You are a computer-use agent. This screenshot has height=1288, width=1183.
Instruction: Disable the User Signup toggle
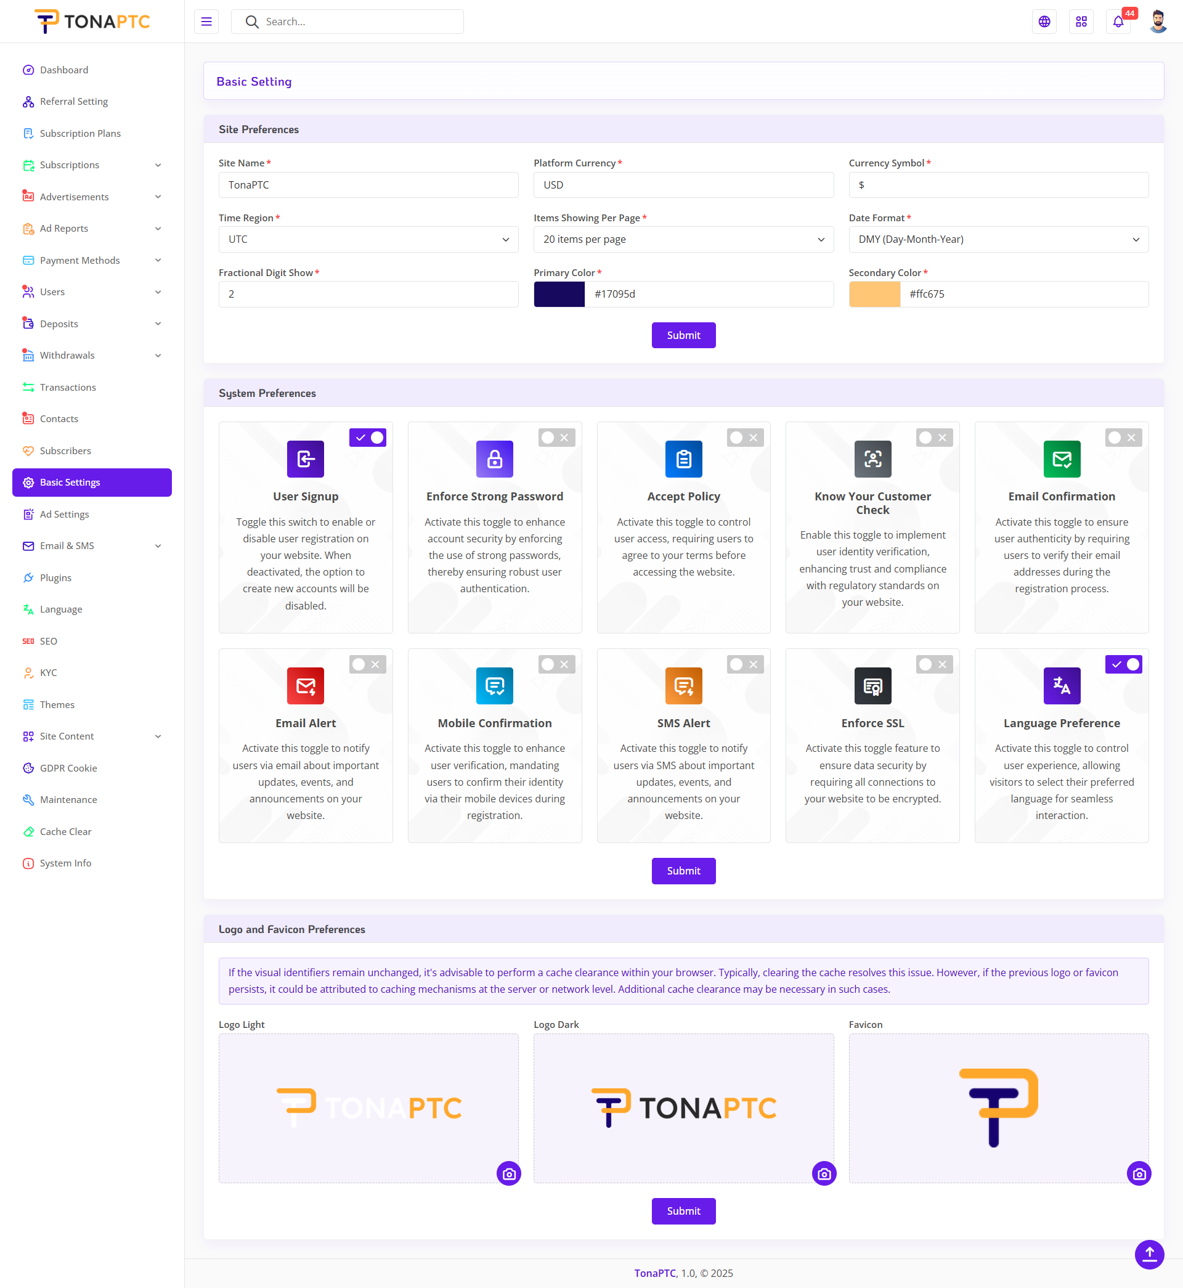pos(367,437)
